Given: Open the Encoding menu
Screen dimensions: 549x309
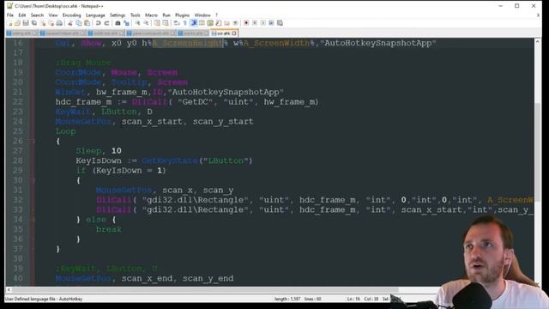Looking at the screenshot, I should click(x=71, y=15).
